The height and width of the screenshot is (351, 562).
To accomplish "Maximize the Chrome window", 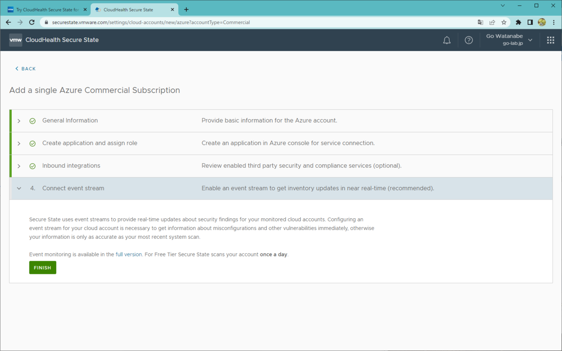I will [536, 6].
